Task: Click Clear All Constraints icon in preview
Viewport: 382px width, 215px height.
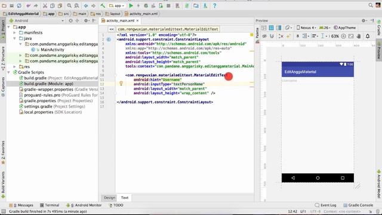Action: point(281,36)
